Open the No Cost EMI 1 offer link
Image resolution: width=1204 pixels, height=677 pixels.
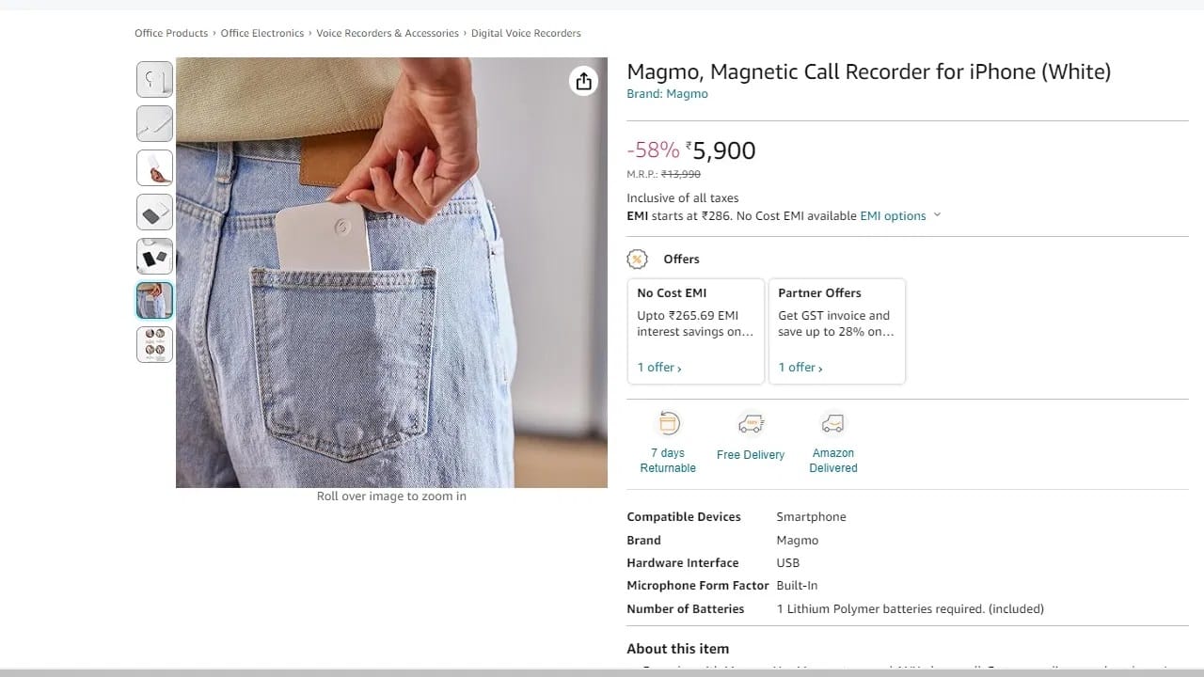(x=659, y=368)
